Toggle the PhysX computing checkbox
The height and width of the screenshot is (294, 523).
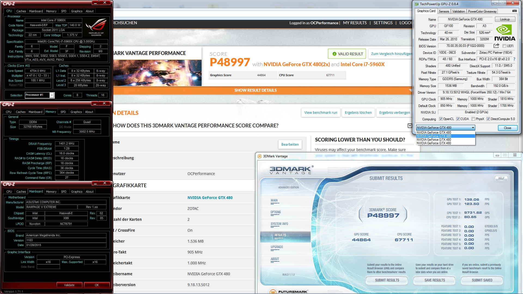pyautogui.click(x=473, y=119)
